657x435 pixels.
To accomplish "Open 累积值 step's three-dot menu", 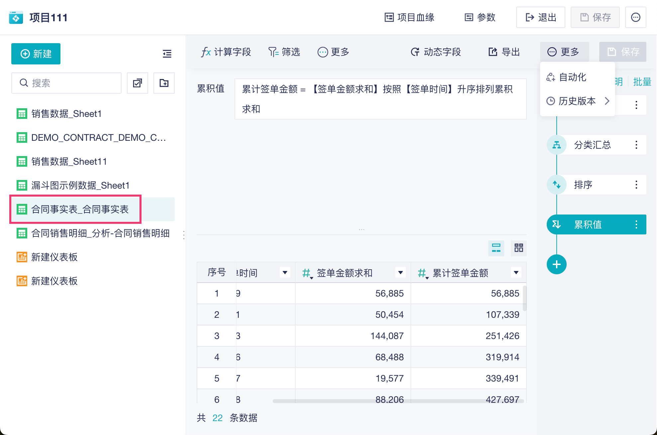I will [636, 224].
